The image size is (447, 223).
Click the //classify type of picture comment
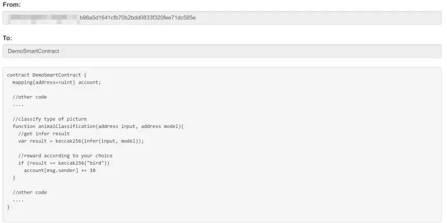50,119
